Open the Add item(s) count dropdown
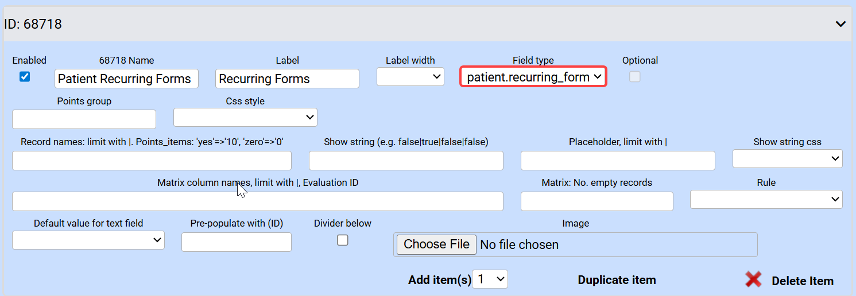Screen dimensions: 856x296 coord(490,279)
